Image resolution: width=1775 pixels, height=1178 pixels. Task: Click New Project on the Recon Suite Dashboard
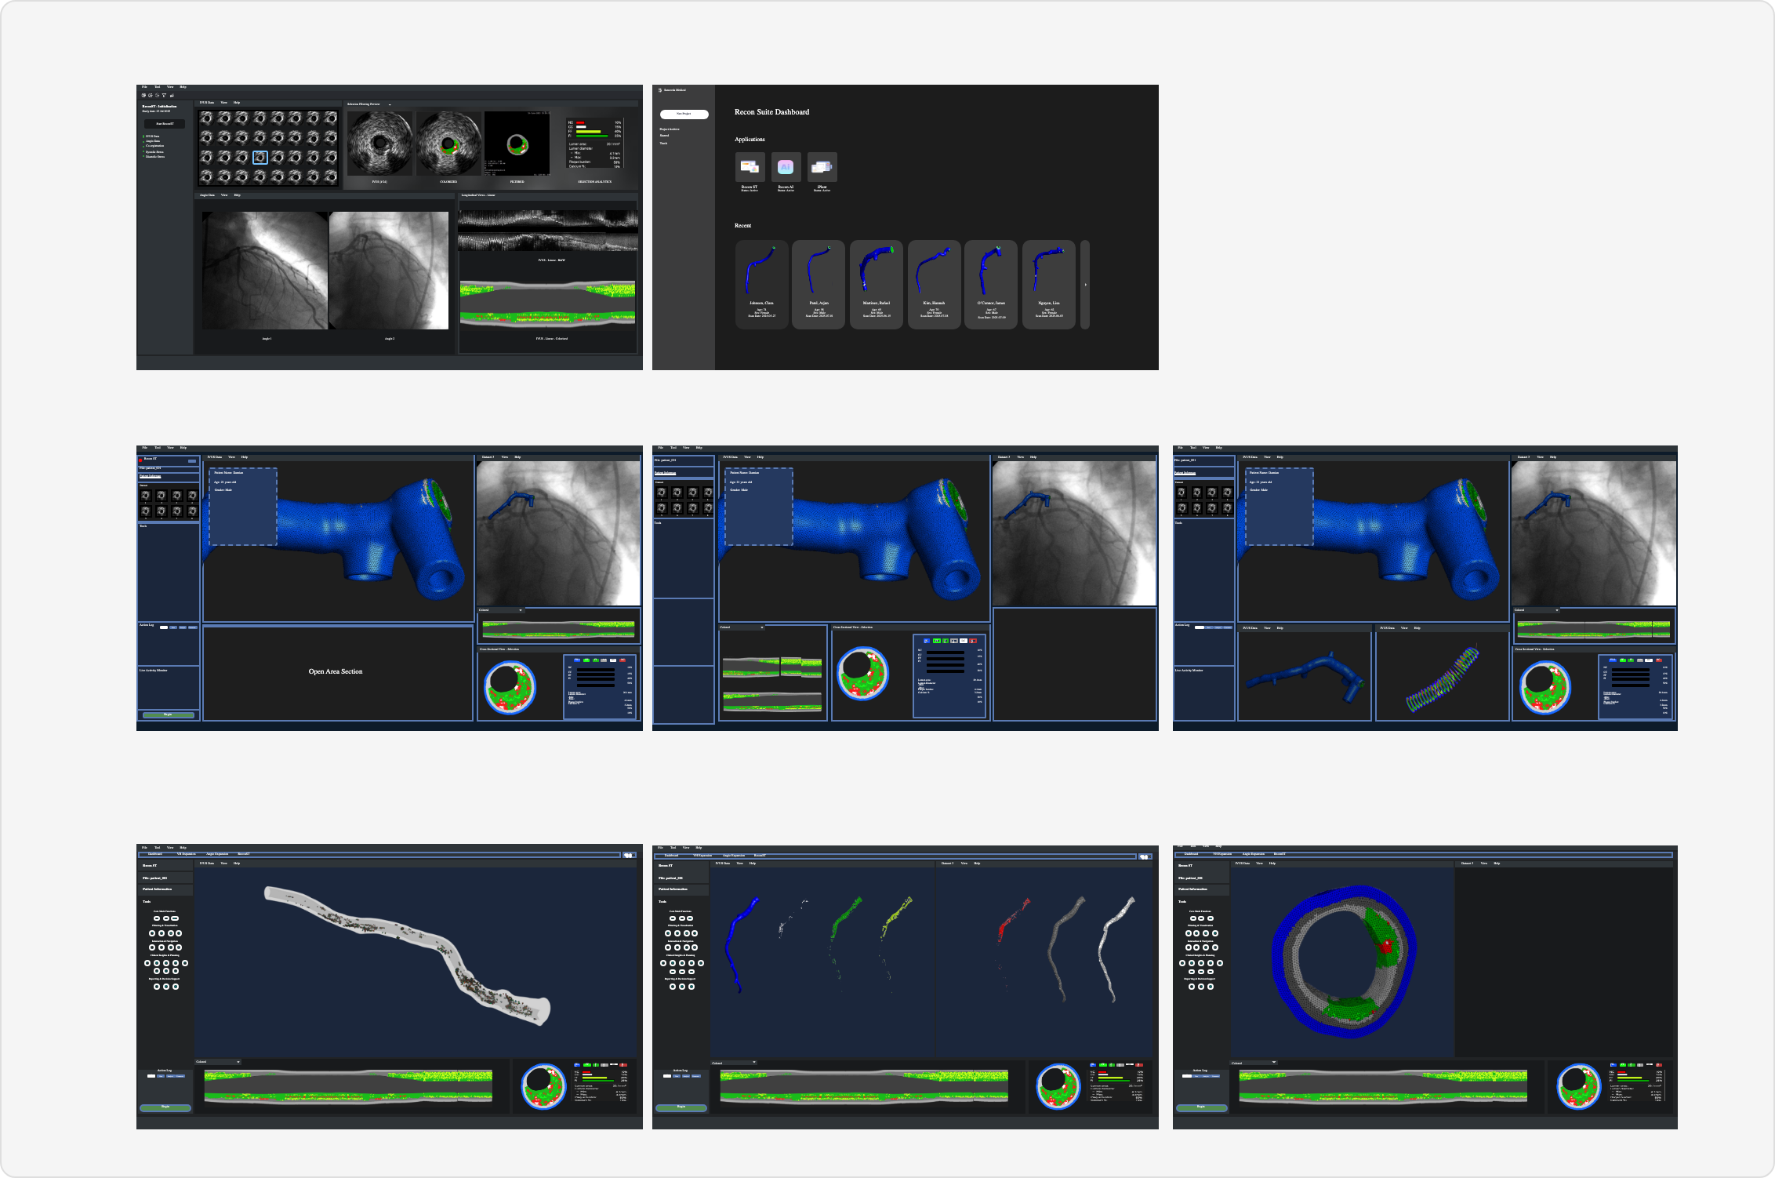684,114
